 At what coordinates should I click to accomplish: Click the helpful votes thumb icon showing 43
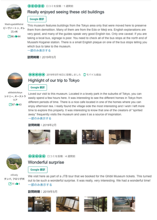tap(17, 104)
